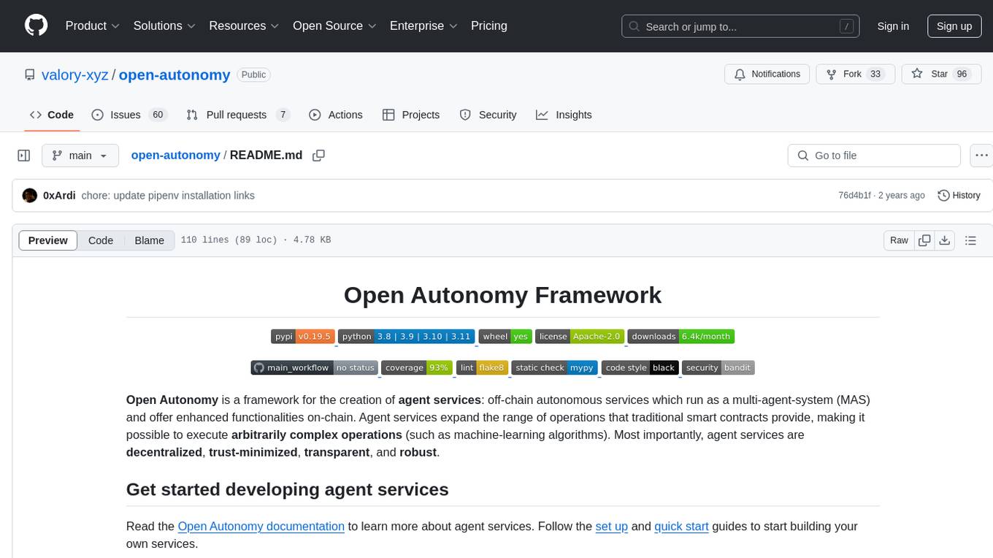The height and width of the screenshot is (558, 993).
Task: Click the Sign up button
Action: point(954,26)
